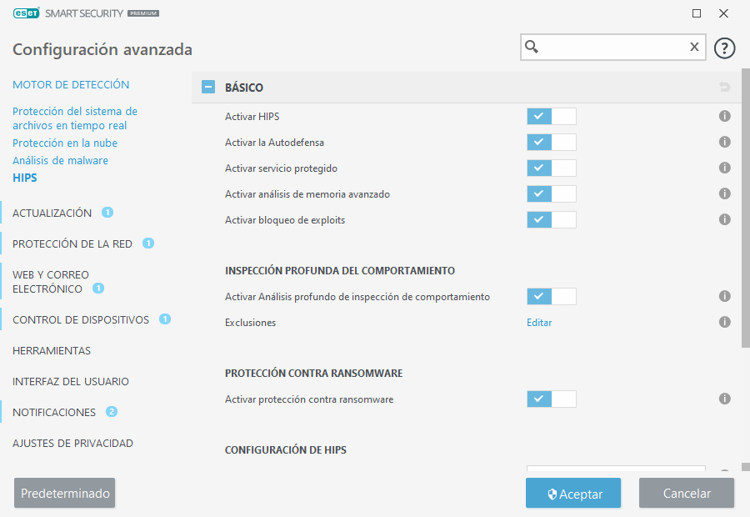This screenshot has width=750, height=517.
Task: Click the info icon next to Exclusiones
Action: point(725,322)
